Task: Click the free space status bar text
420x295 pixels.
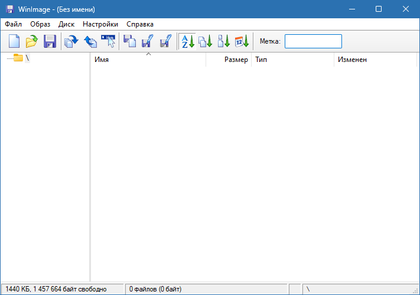Action: [56, 289]
